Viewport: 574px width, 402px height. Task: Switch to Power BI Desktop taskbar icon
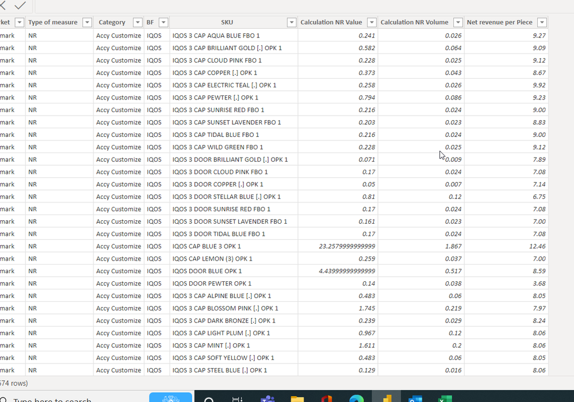pyautogui.click(x=386, y=397)
